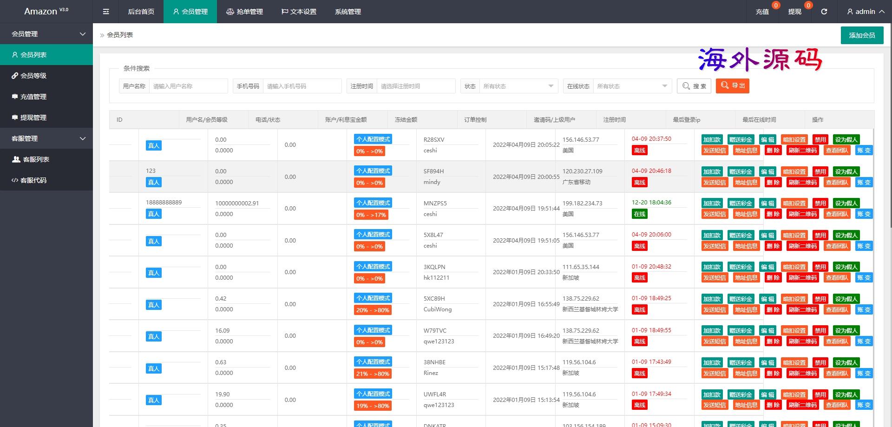Click 地址信息 for the 5X8L47 row
This screenshot has width=892, height=427.
pyautogui.click(x=746, y=246)
